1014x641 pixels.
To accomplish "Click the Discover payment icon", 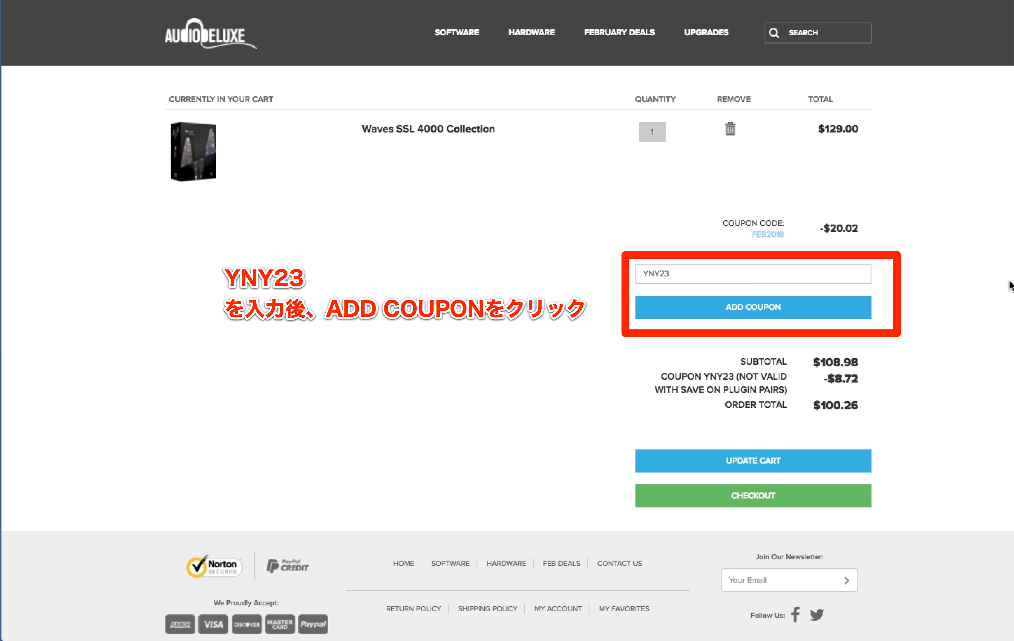I will (246, 624).
